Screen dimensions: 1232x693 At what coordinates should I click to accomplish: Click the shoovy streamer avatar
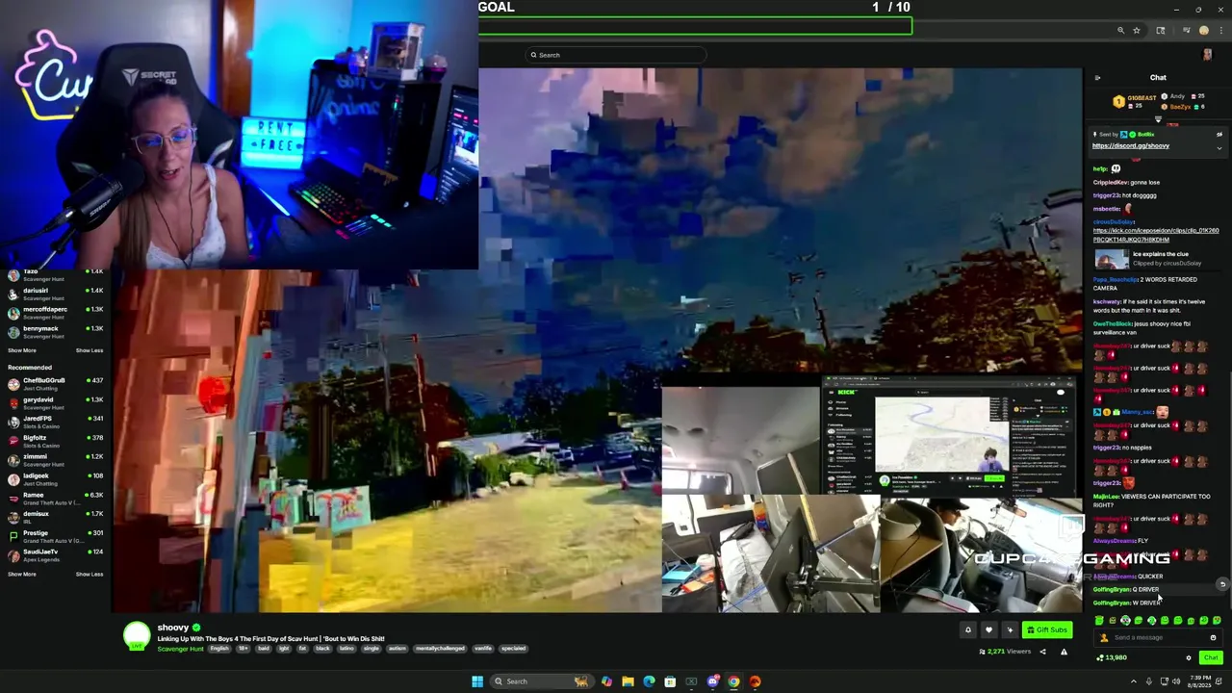point(137,635)
